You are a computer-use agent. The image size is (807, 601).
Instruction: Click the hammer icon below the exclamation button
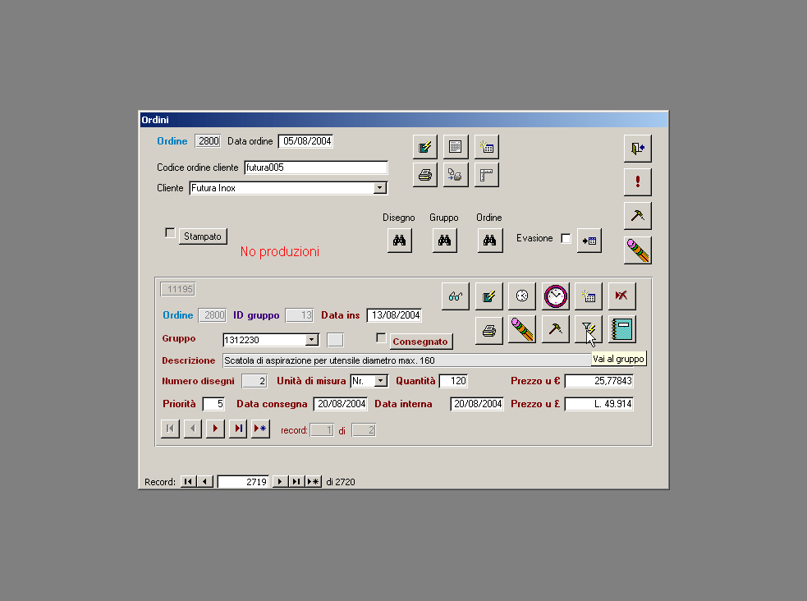pos(638,216)
